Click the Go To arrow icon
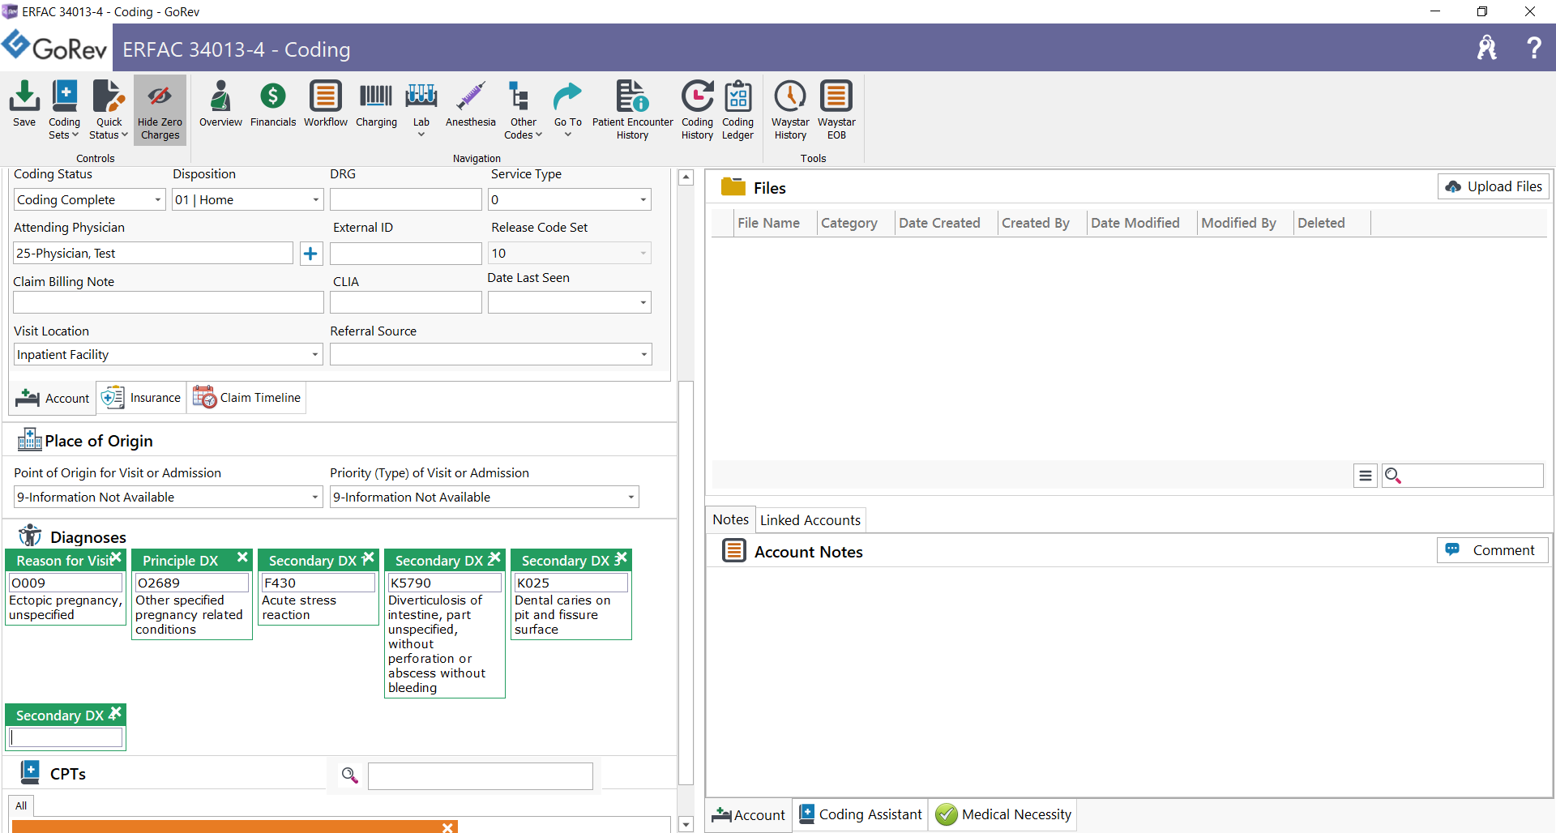 (567, 109)
